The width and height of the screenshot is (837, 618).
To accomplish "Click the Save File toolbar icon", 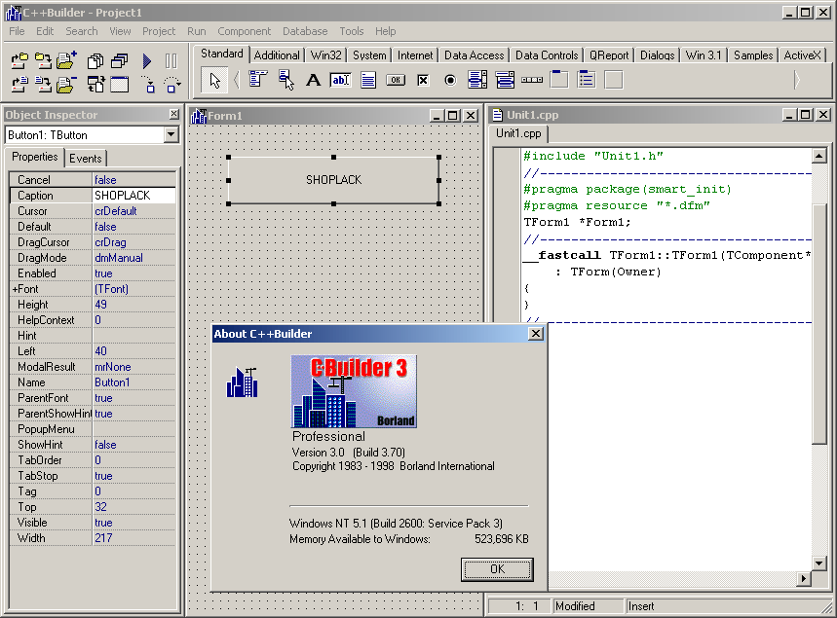I will (x=43, y=85).
